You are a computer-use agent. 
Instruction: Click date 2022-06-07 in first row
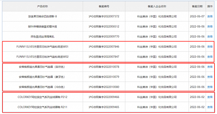pyautogui.click(x=197, y=16)
